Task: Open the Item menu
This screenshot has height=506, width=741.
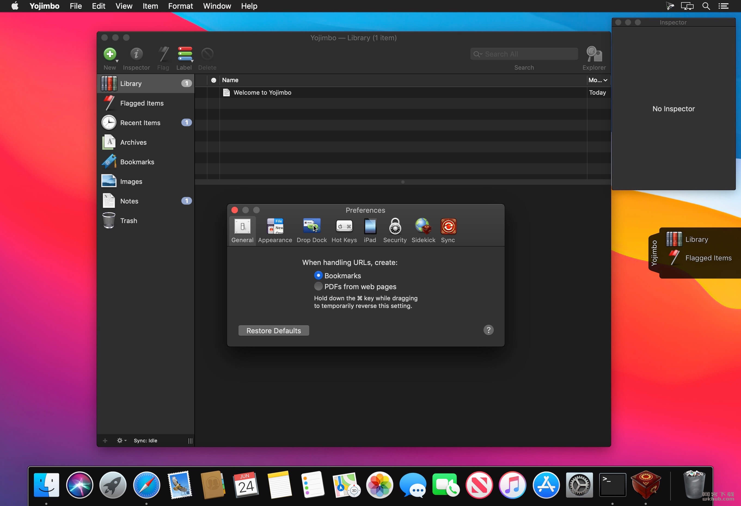Action: [150, 6]
